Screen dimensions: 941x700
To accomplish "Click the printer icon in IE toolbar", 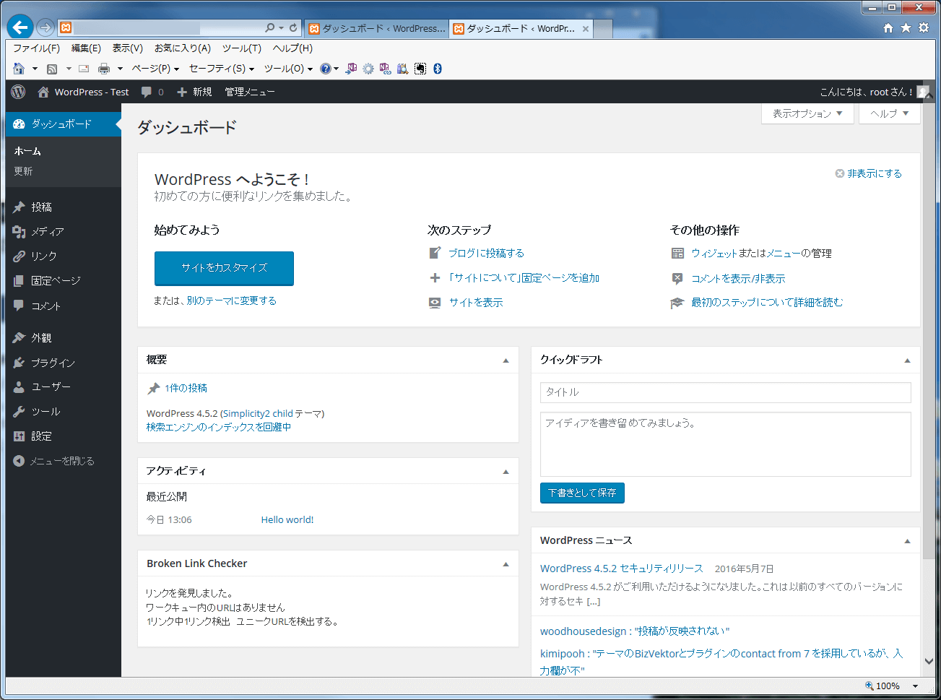I will pos(104,69).
